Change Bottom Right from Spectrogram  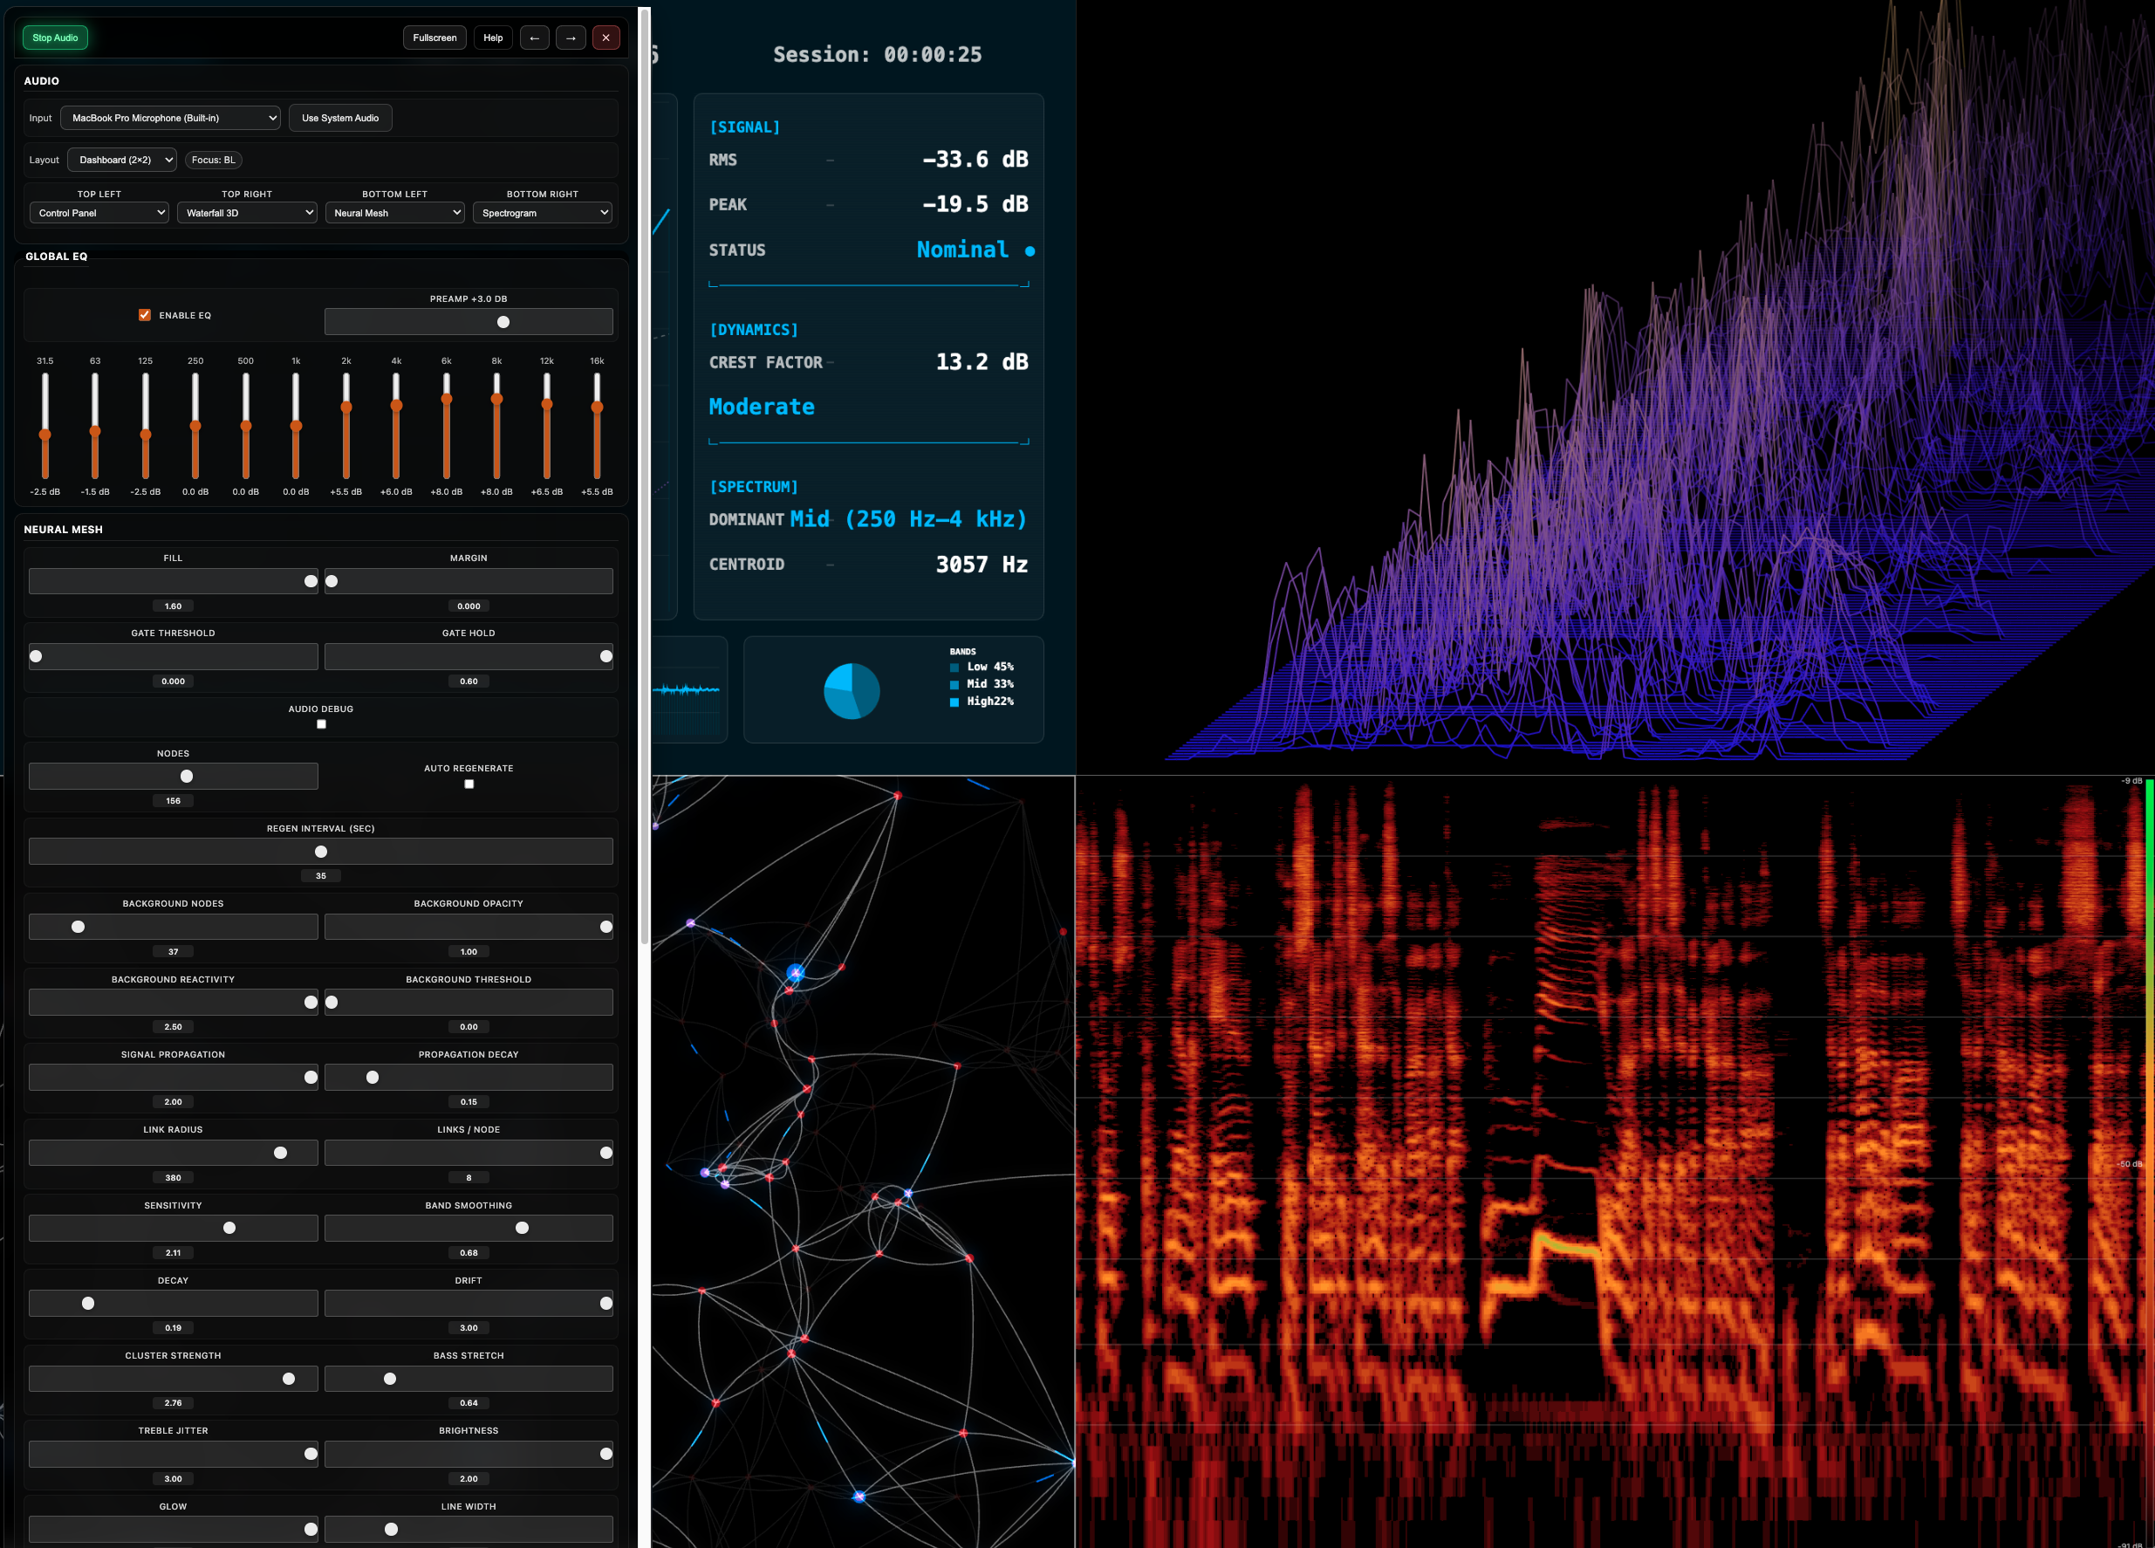[x=542, y=212]
